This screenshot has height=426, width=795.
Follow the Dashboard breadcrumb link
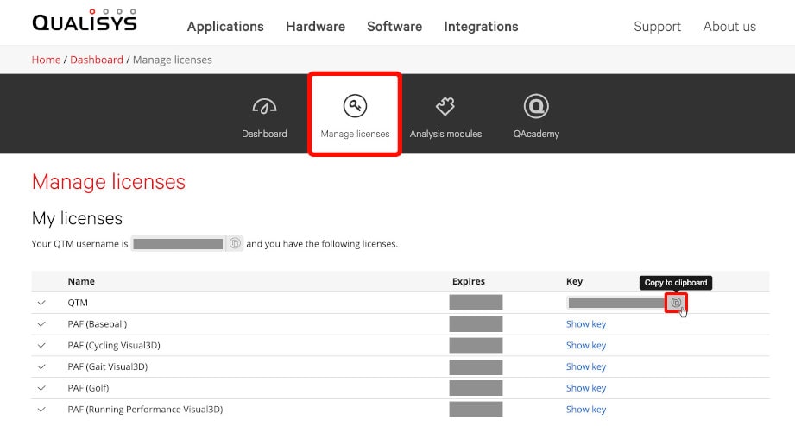pos(97,60)
